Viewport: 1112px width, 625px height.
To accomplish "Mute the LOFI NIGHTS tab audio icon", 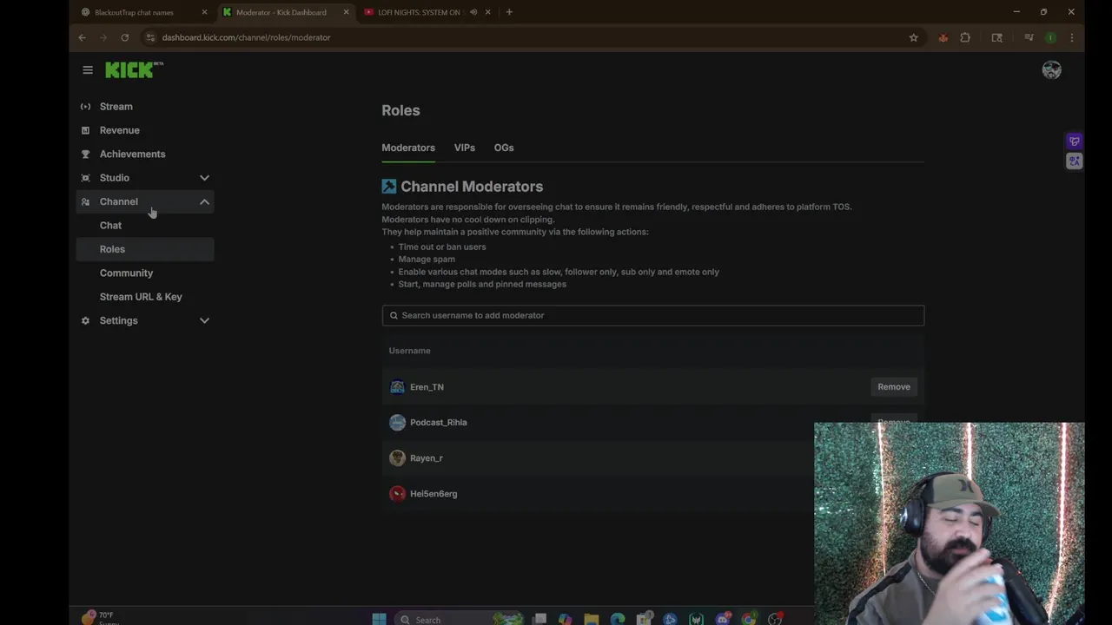I will 473,12.
